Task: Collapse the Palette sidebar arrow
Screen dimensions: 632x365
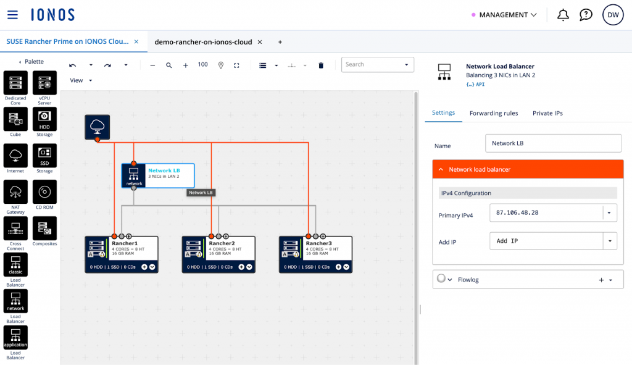Action: coord(20,62)
